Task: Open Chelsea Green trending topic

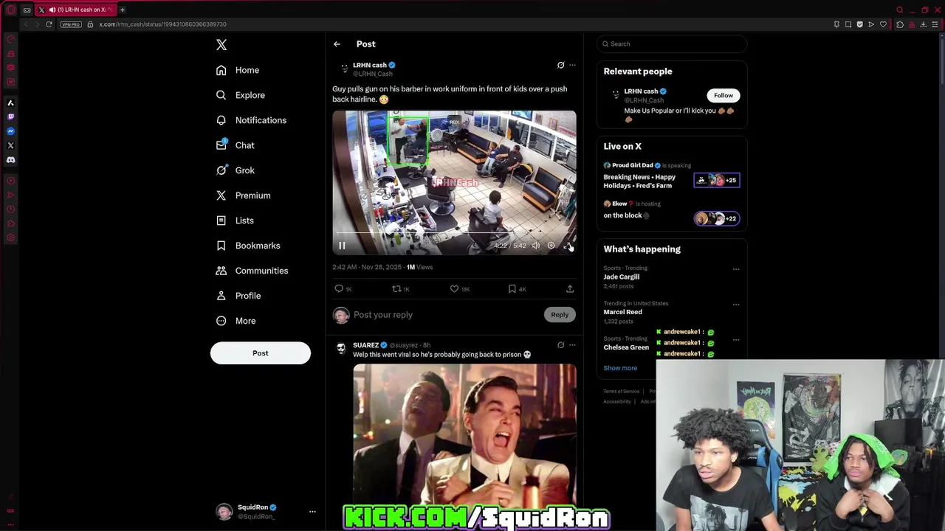Action: point(626,347)
